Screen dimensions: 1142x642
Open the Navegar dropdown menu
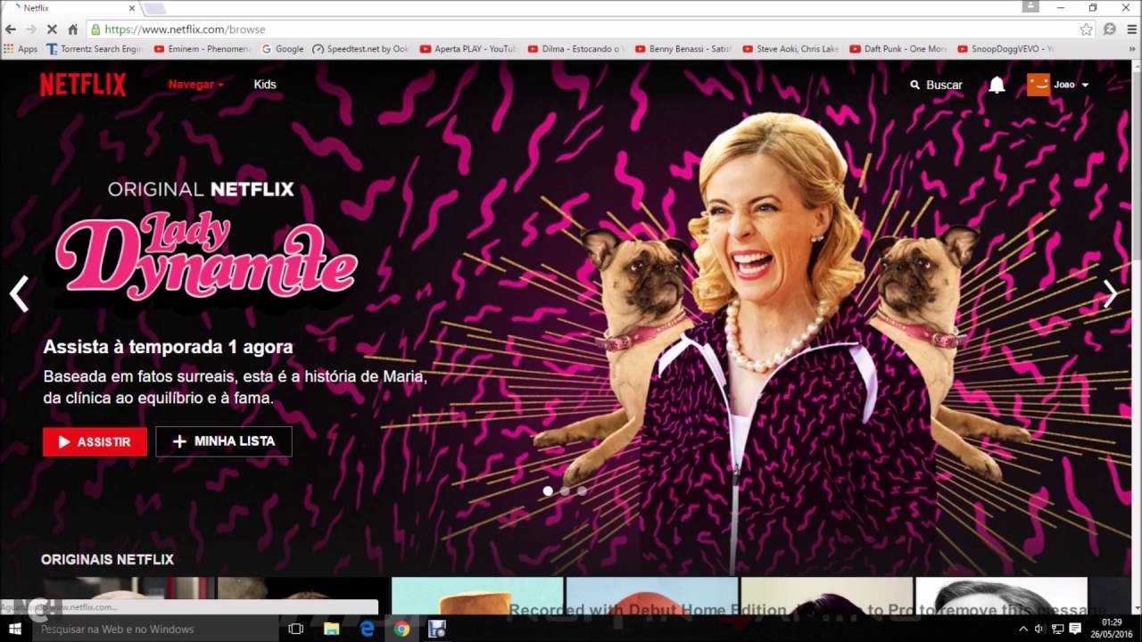tap(195, 85)
